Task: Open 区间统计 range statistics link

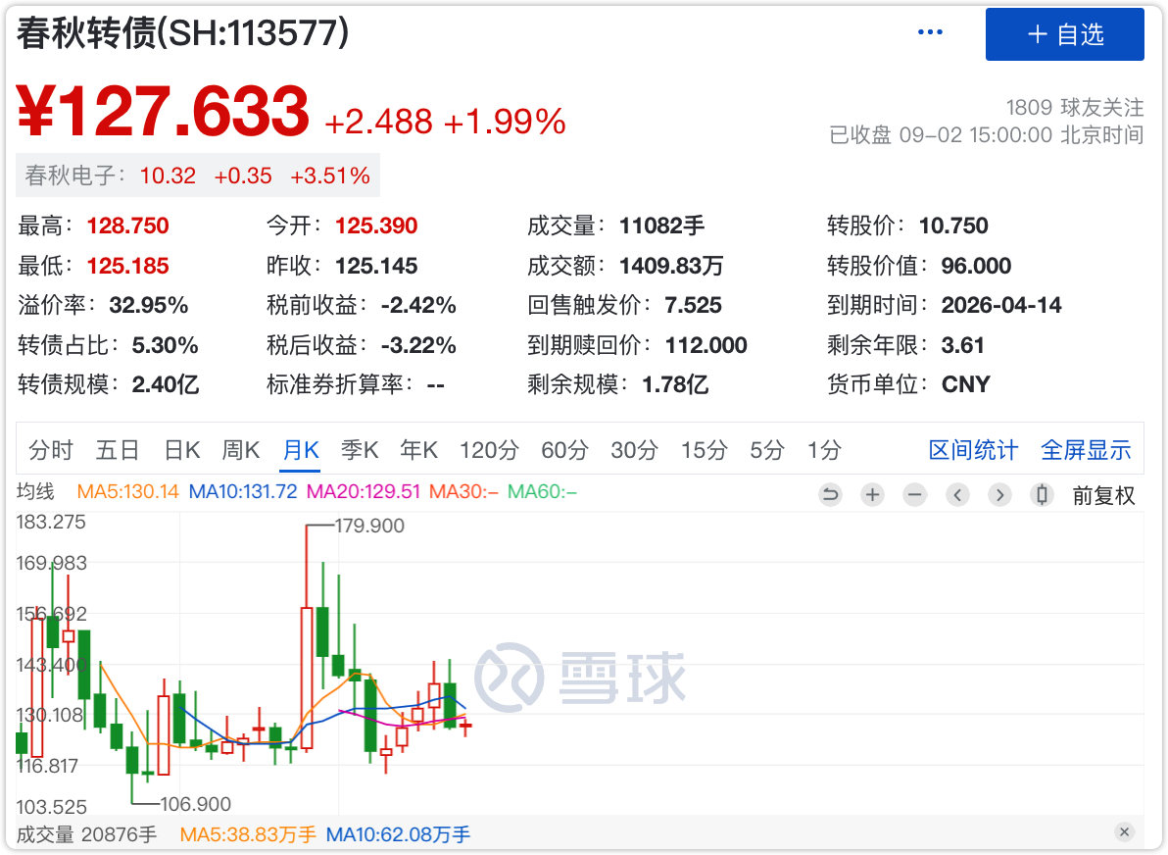Action: coord(973,449)
